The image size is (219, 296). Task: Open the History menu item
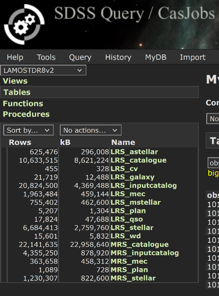(118, 57)
